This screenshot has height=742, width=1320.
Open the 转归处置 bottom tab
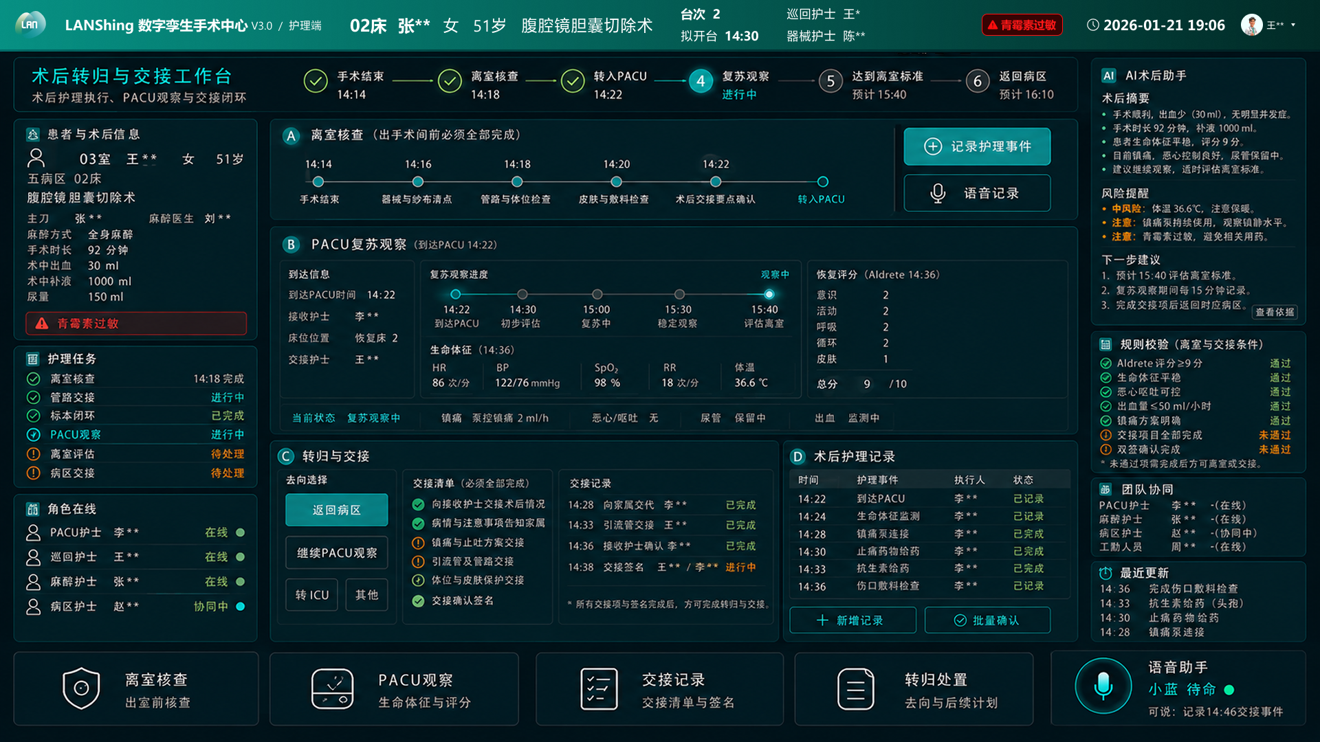[914, 689]
